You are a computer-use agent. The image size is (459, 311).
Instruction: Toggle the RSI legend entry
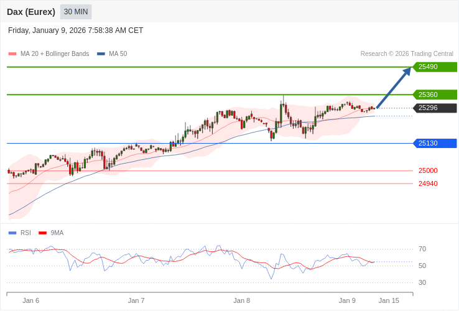[25, 233]
